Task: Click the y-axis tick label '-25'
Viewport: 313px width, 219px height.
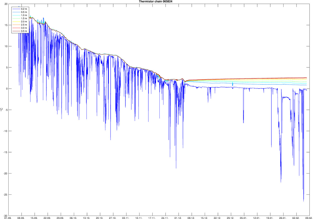Action: [5, 195]
